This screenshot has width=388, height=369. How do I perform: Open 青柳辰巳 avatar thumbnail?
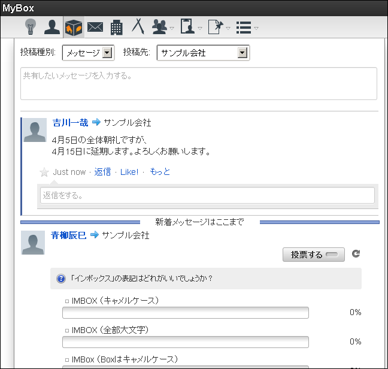point(33,243)
